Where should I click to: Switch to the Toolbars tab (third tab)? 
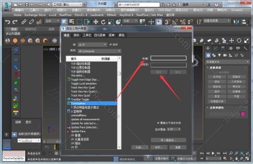pyautogui.click(x=87, y=35)
